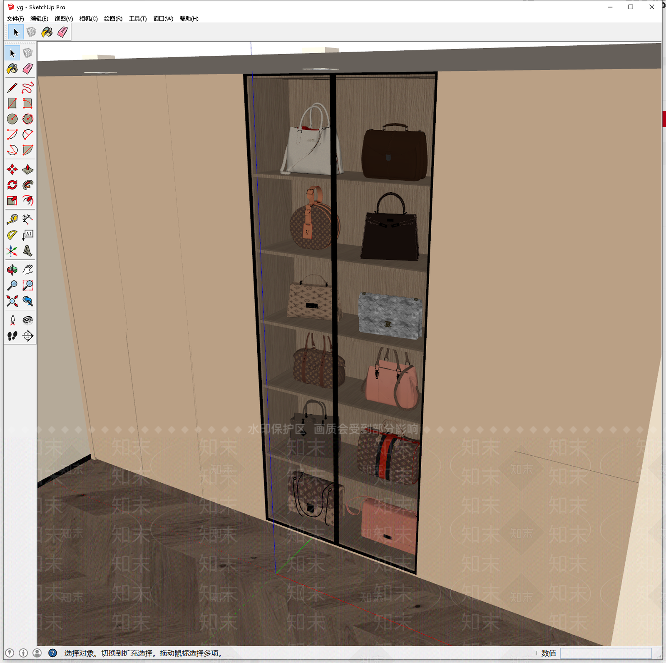The height and width of the screenshot is (663, 666).
Task: Select the Polygon tool
Action: (x=28, y=119)
